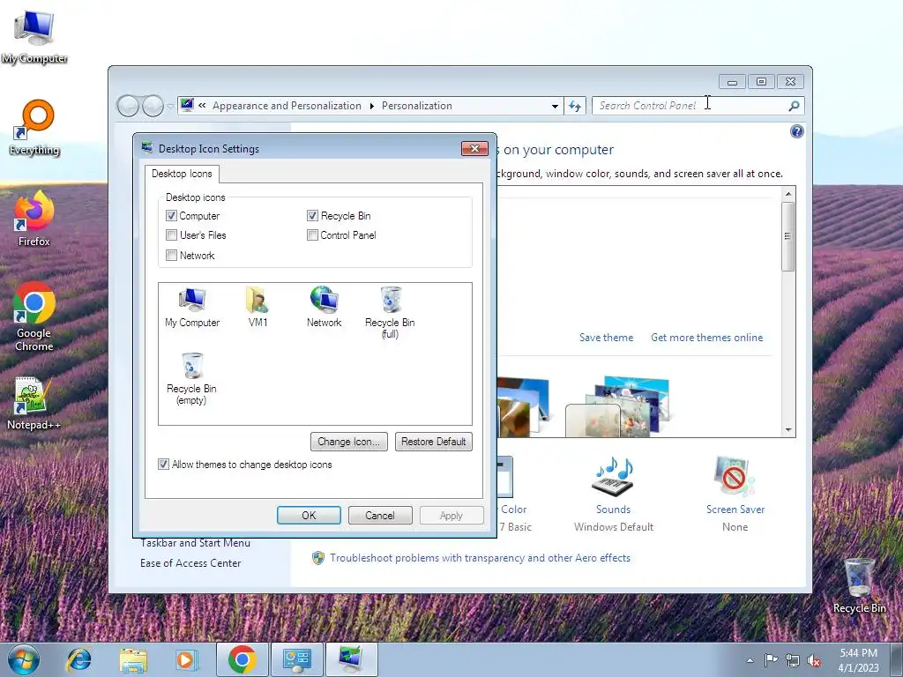The height and width of the screenshot is (677, 903).
Task: Select the Network icon in preview list
Action: tap(324, 308)
